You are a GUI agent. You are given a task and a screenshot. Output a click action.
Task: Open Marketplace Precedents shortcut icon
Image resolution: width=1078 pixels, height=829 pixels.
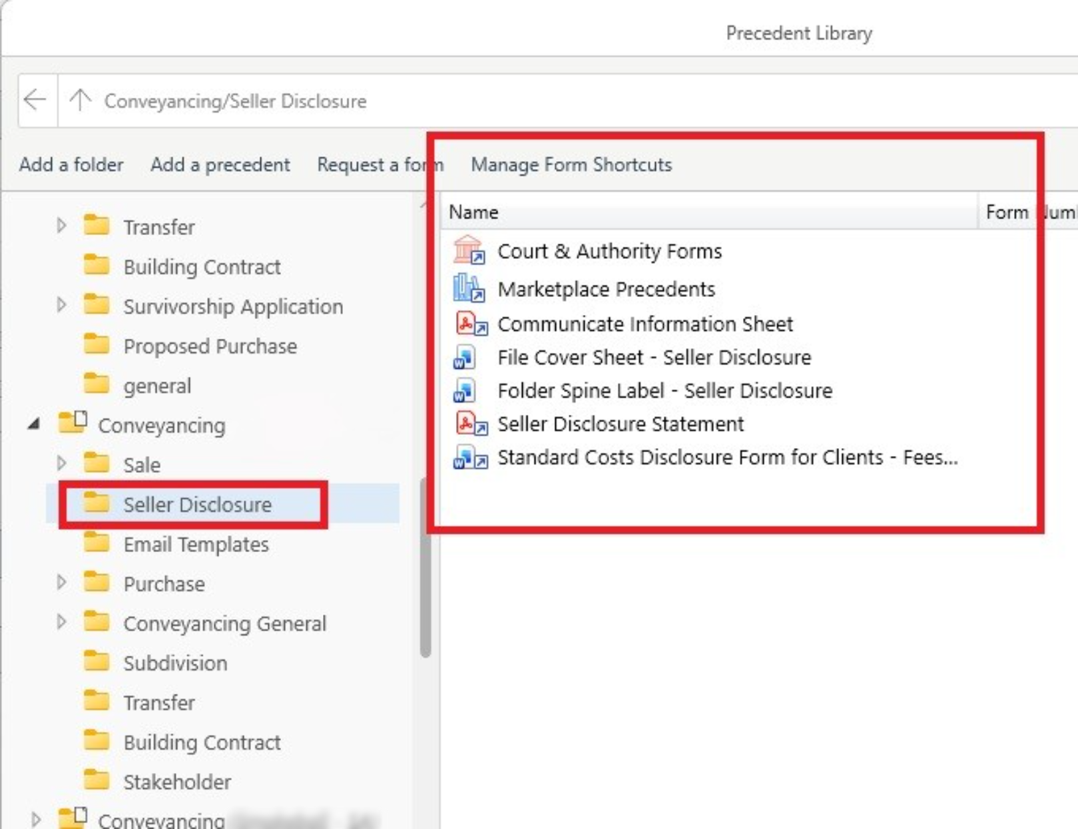click(x=469, y=288)
